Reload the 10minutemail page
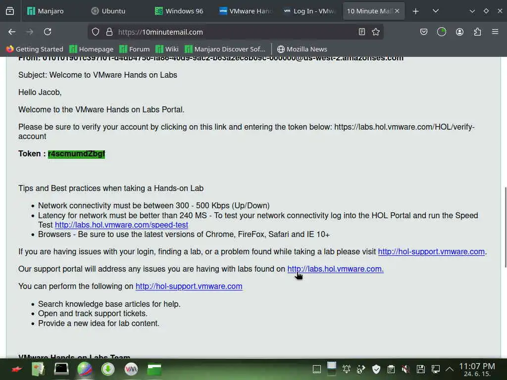507x380 pixels. [x=48, y=32]
